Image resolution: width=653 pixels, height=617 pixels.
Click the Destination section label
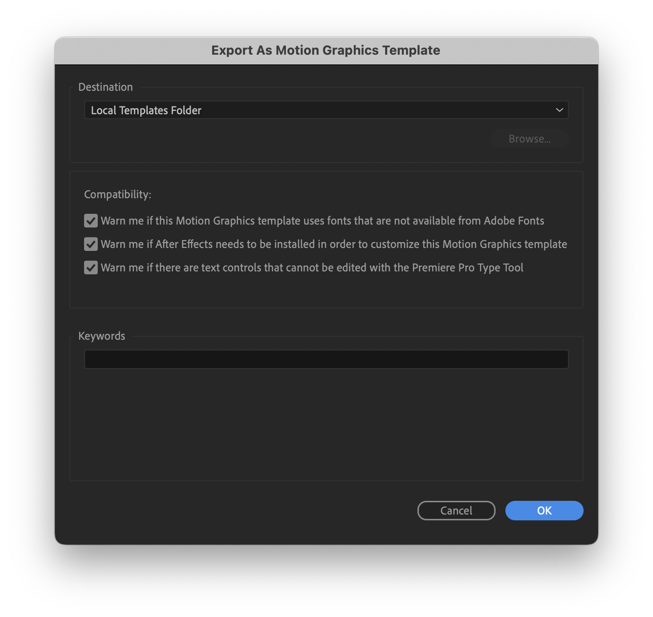coord(106,86)
